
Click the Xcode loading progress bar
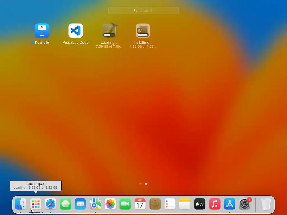point(109,35)
